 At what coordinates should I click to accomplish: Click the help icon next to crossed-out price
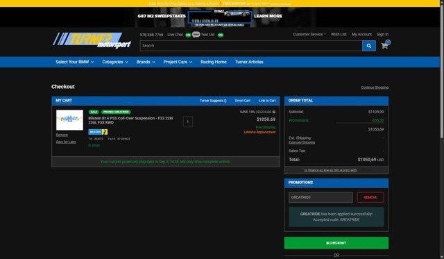(274, 112)
